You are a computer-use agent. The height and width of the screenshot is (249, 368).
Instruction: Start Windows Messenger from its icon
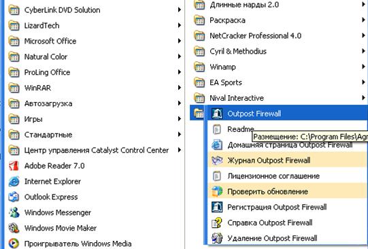point(14,212)
